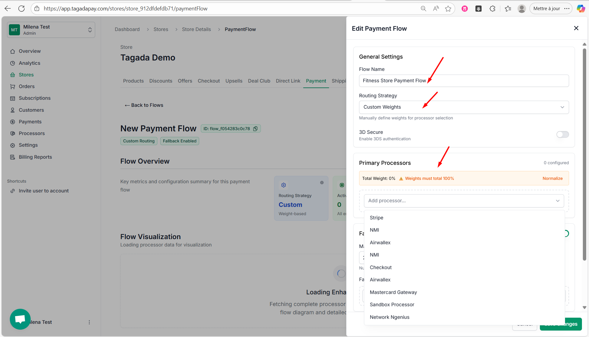Switch to the Discounts tab
Screen dimensions: 589x337
click(x=161, y=81)
